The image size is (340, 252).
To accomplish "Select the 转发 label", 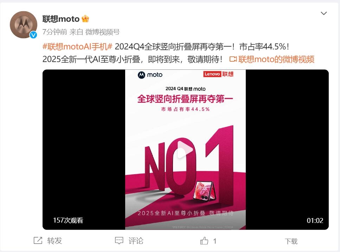I will pos(54,241).
